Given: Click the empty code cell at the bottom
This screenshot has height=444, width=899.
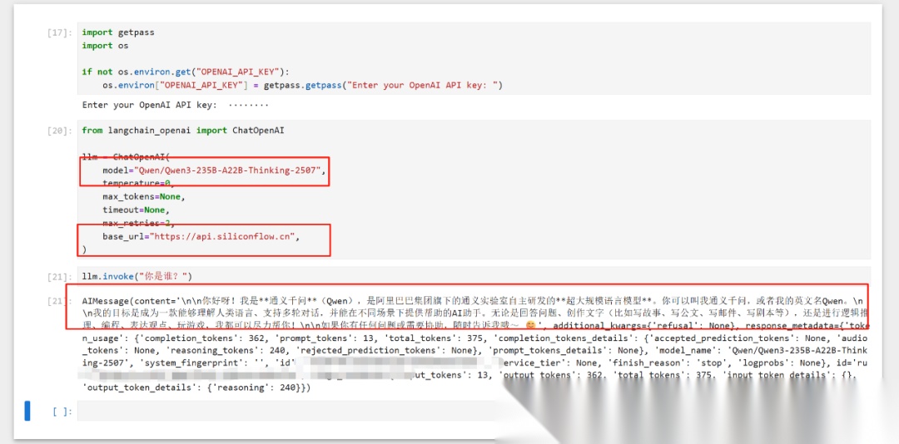Looking at the screenshot, I should click(474, 411).
